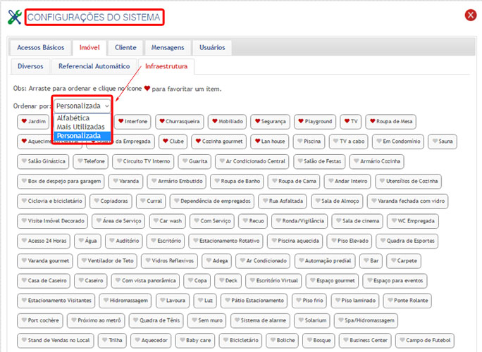This screenshot has width=482, height=352.
Task: Toggle favorite on Roupa de Mesa
Action: click(x=370, y=121)
